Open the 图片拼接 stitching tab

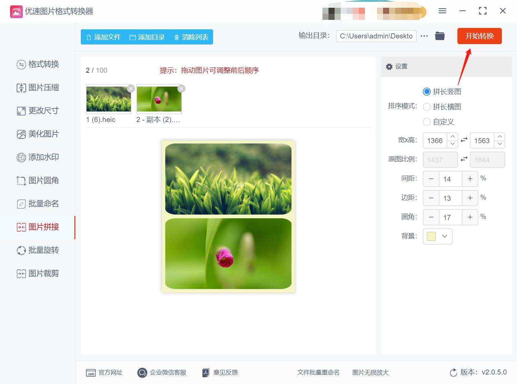(x=37, y=227)
